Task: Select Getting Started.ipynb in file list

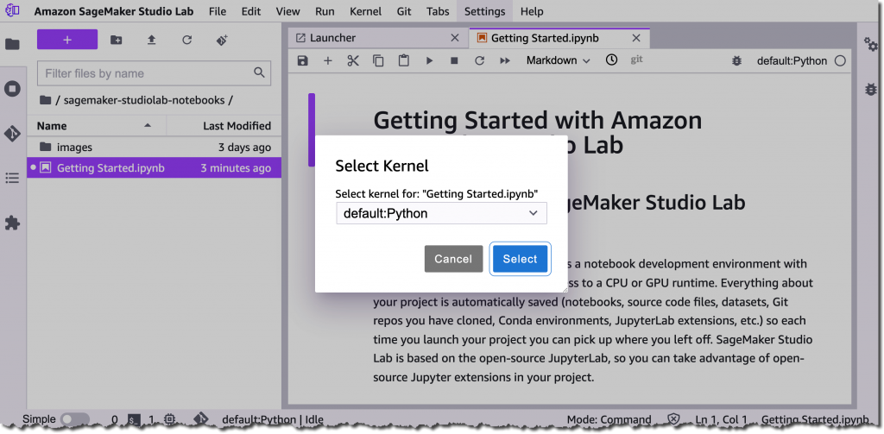Action: (154, 168)
